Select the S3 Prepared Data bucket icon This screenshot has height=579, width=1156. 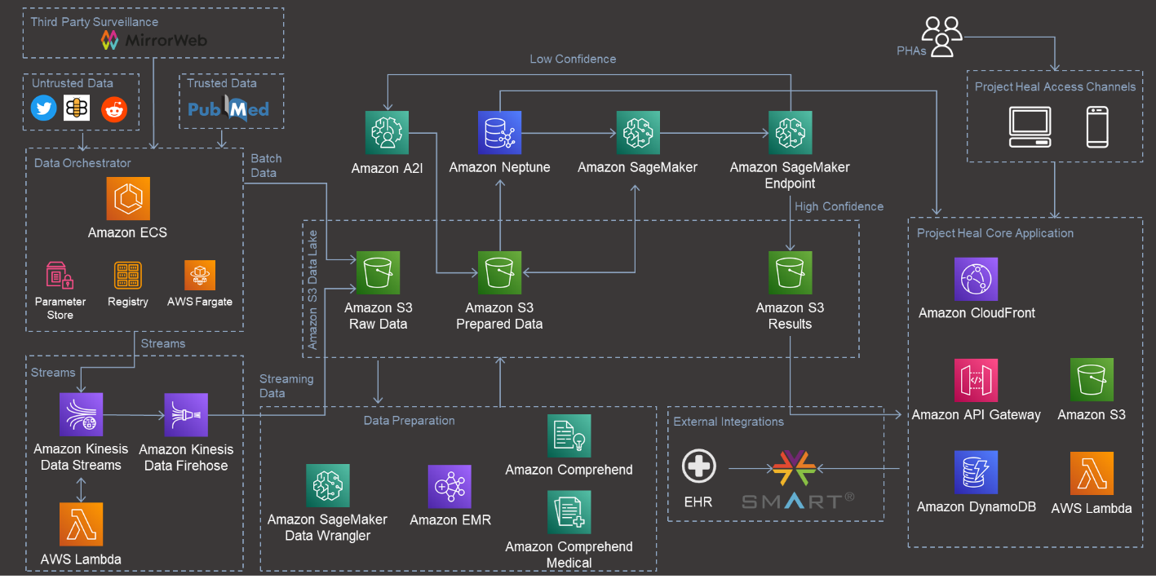click(499, 273)
